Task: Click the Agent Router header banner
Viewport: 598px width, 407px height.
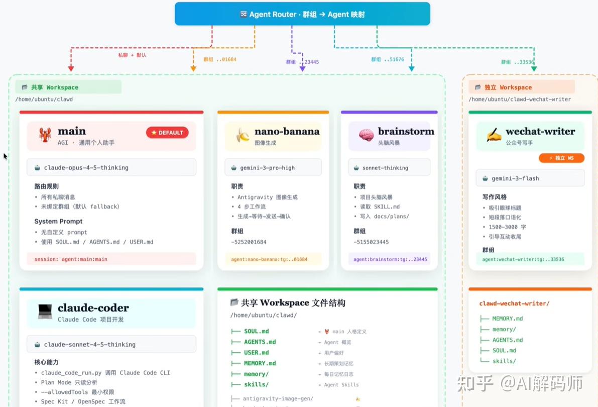Action: click(x=302, y=14)
